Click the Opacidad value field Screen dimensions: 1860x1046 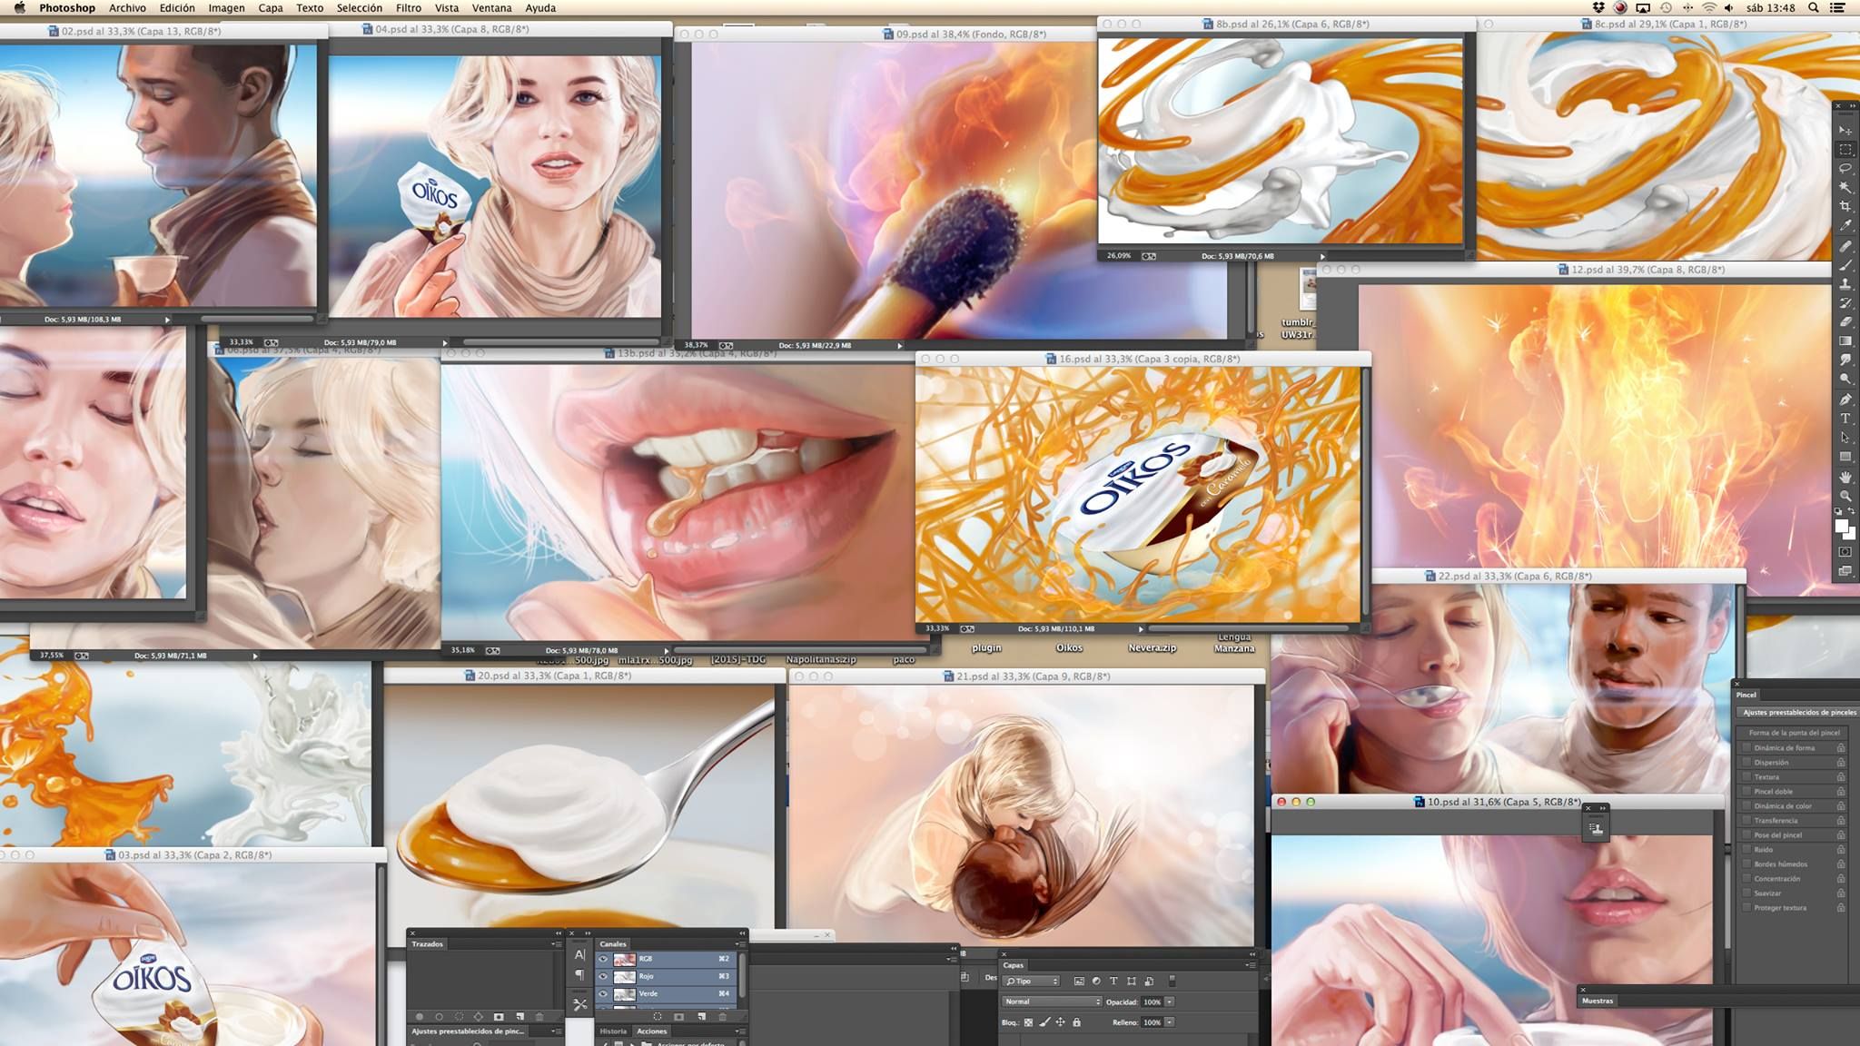coord(1153,1002)
